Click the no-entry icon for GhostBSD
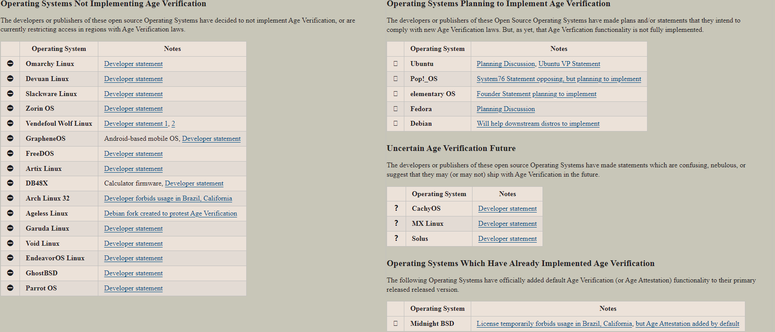Screen dimensions: 775x332 [10, 273]
